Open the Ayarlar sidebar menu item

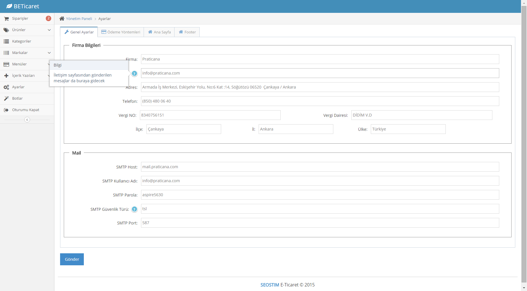click(x=18, y=87)
